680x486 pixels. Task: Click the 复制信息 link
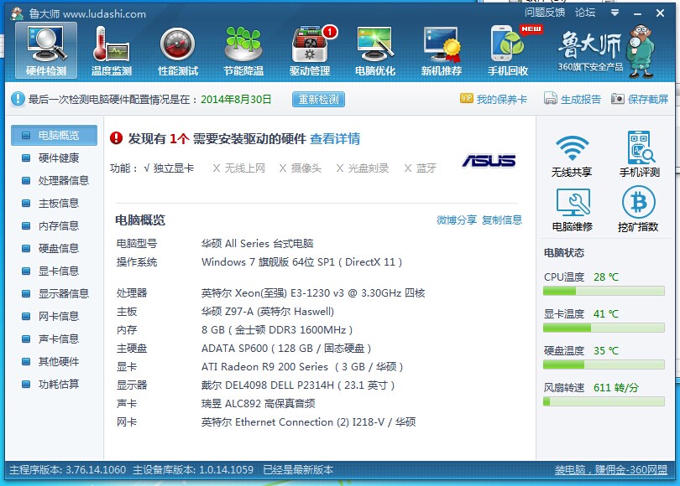point(502,220)
